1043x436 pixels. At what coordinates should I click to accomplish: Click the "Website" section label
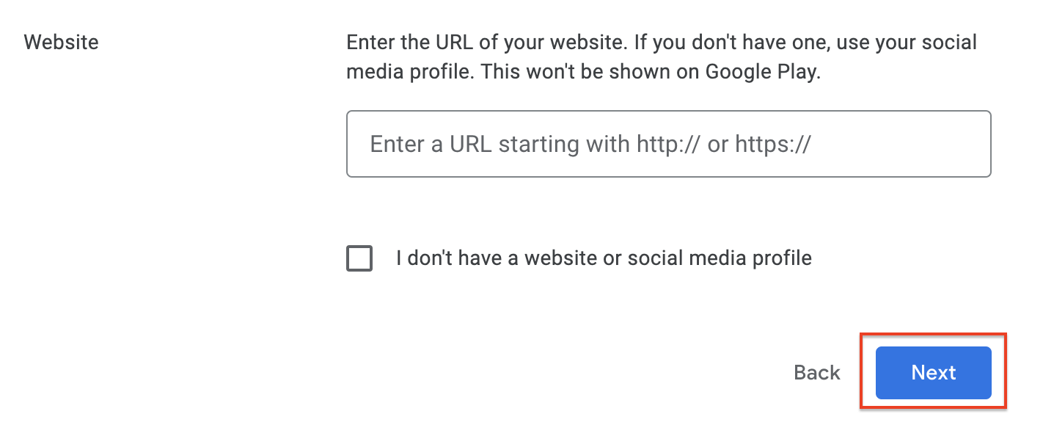pos(61,42)
